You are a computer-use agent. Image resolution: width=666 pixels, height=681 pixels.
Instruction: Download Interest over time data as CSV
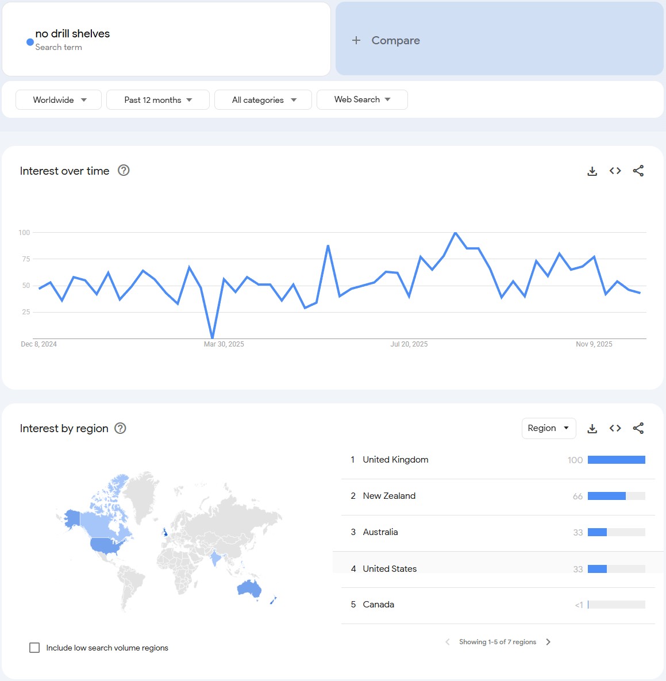click(x=592, y=171)
